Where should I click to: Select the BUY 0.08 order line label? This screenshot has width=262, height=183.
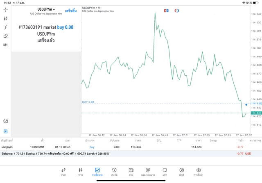click(88, 102)
